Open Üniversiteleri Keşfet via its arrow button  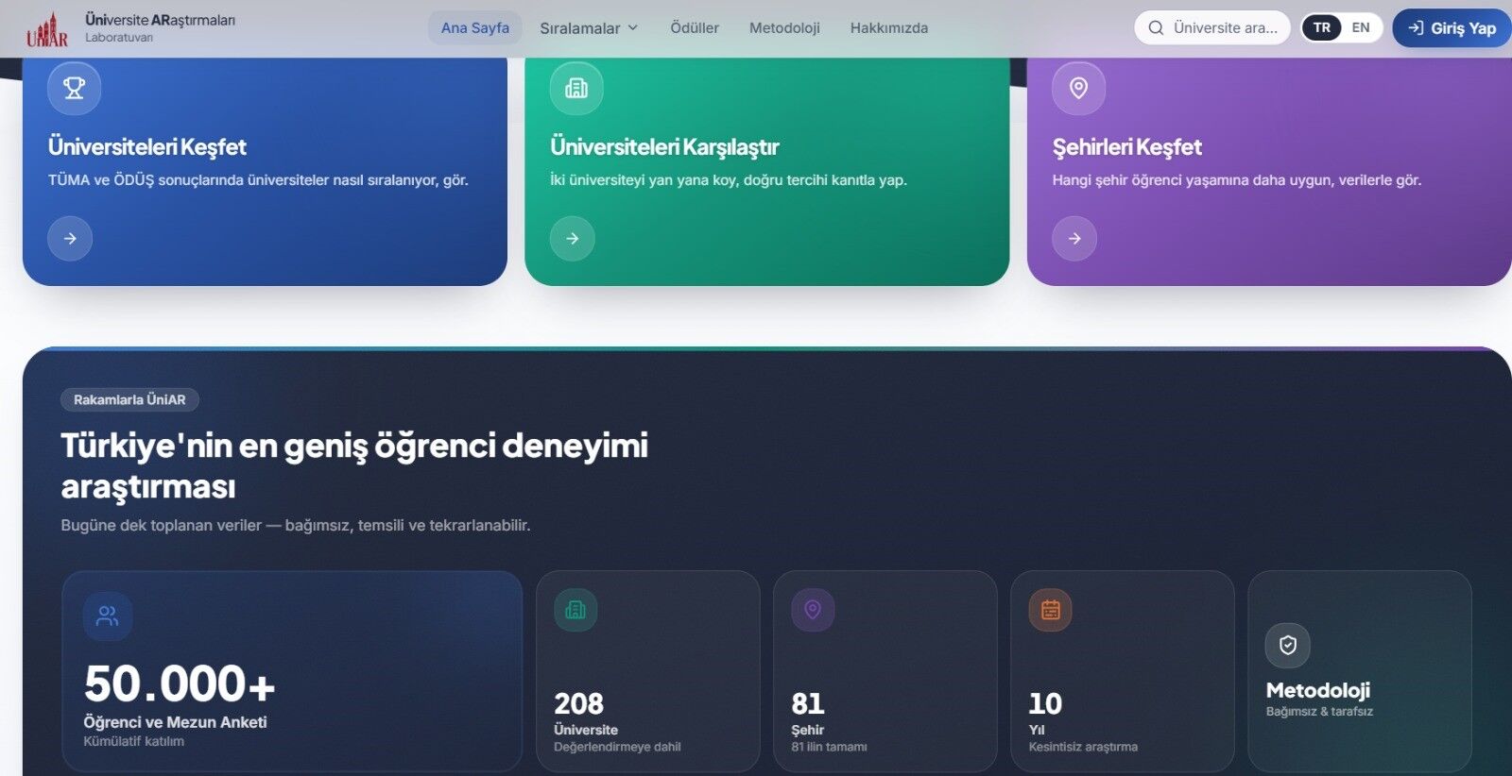pos(70,238)
